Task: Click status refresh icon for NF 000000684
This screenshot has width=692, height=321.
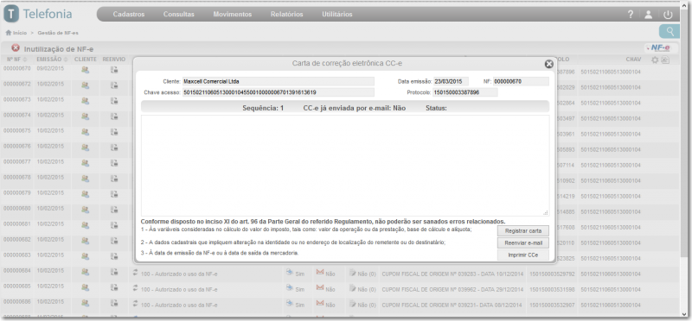Action: [136, 273]
